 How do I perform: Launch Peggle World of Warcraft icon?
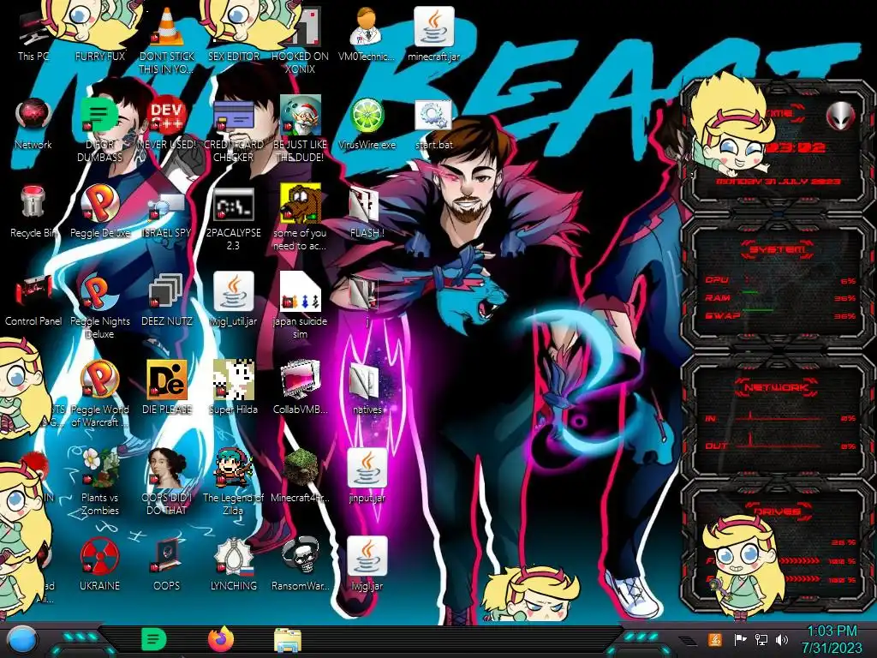pyautogui.click(x=100, y=381)
